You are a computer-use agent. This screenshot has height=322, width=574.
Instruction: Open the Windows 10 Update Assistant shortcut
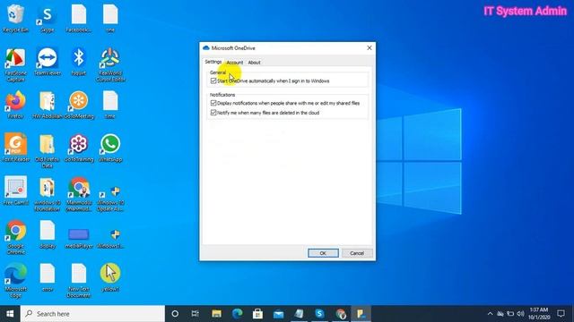(110, 197)
